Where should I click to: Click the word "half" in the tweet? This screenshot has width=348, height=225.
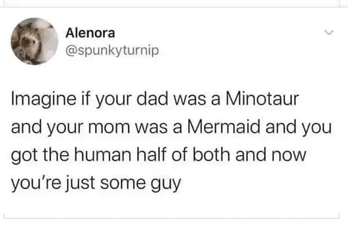[x=151, y=155]
